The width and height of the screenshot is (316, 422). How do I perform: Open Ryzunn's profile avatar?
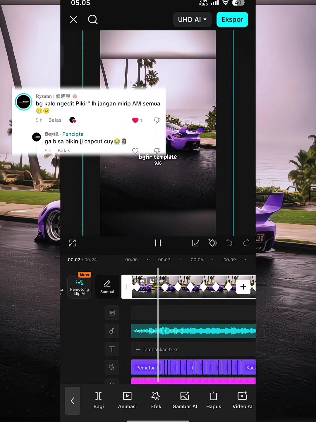point(23,102)
